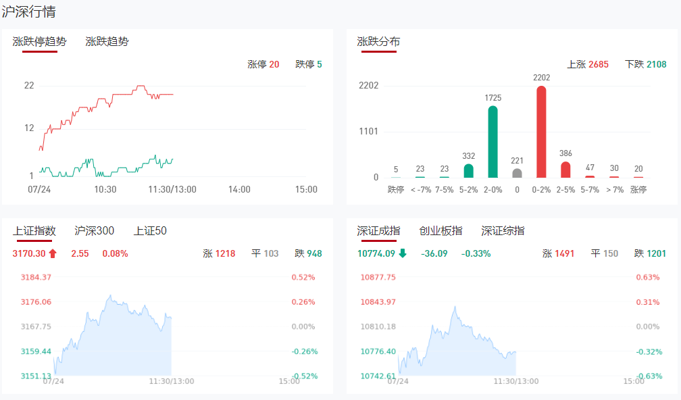Click the red 2-5% bar showing 386
Image resolution: width=681 pixels, height=400 pixels.
point(565,170)
